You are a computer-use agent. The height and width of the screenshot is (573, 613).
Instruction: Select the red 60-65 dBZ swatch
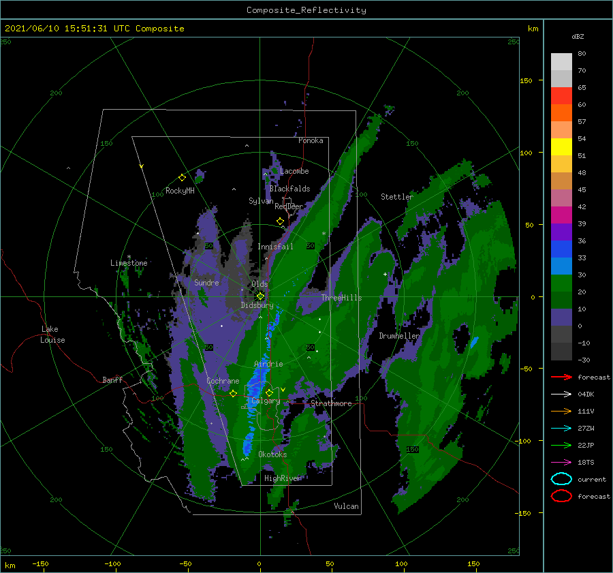pos(561,96)
